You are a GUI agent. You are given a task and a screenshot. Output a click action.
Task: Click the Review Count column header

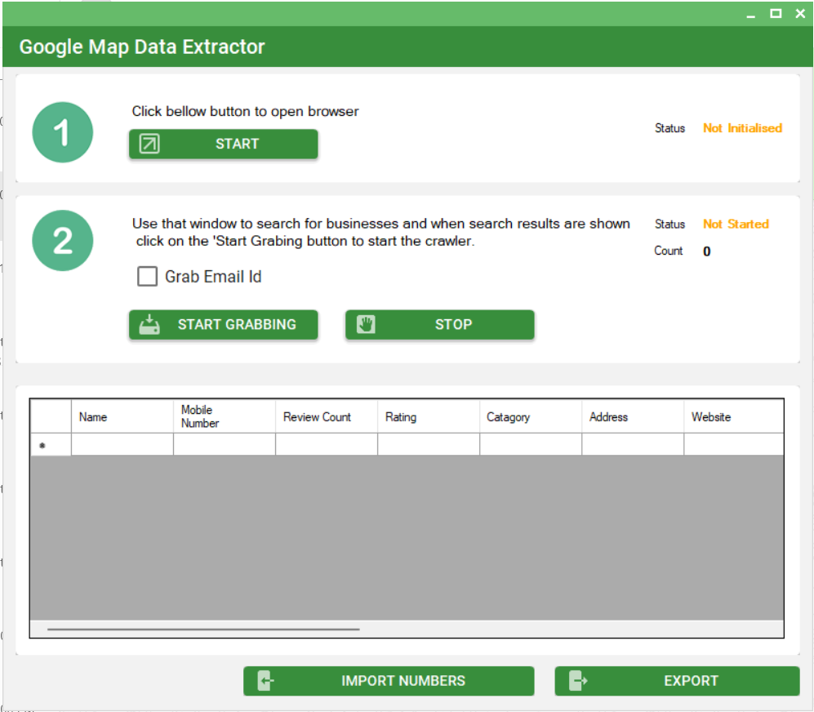[x=327, y=416]
